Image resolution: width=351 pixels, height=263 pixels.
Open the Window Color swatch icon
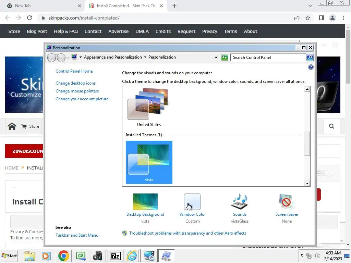tap(192, 202)
